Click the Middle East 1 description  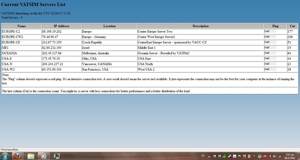[147, 48]
